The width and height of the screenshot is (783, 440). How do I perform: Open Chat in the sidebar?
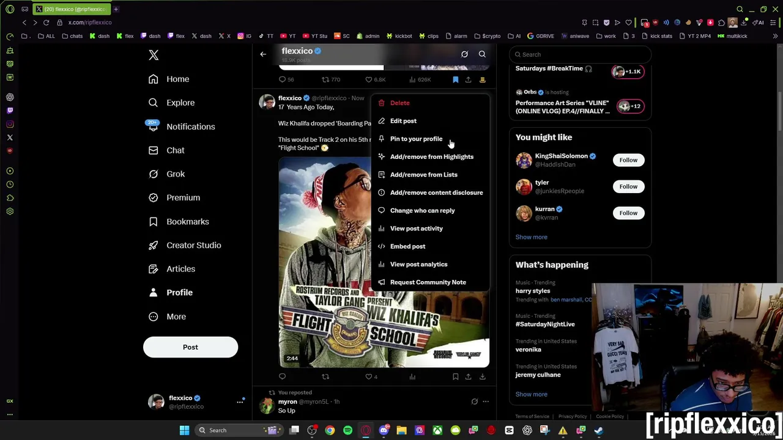[166, 150]
